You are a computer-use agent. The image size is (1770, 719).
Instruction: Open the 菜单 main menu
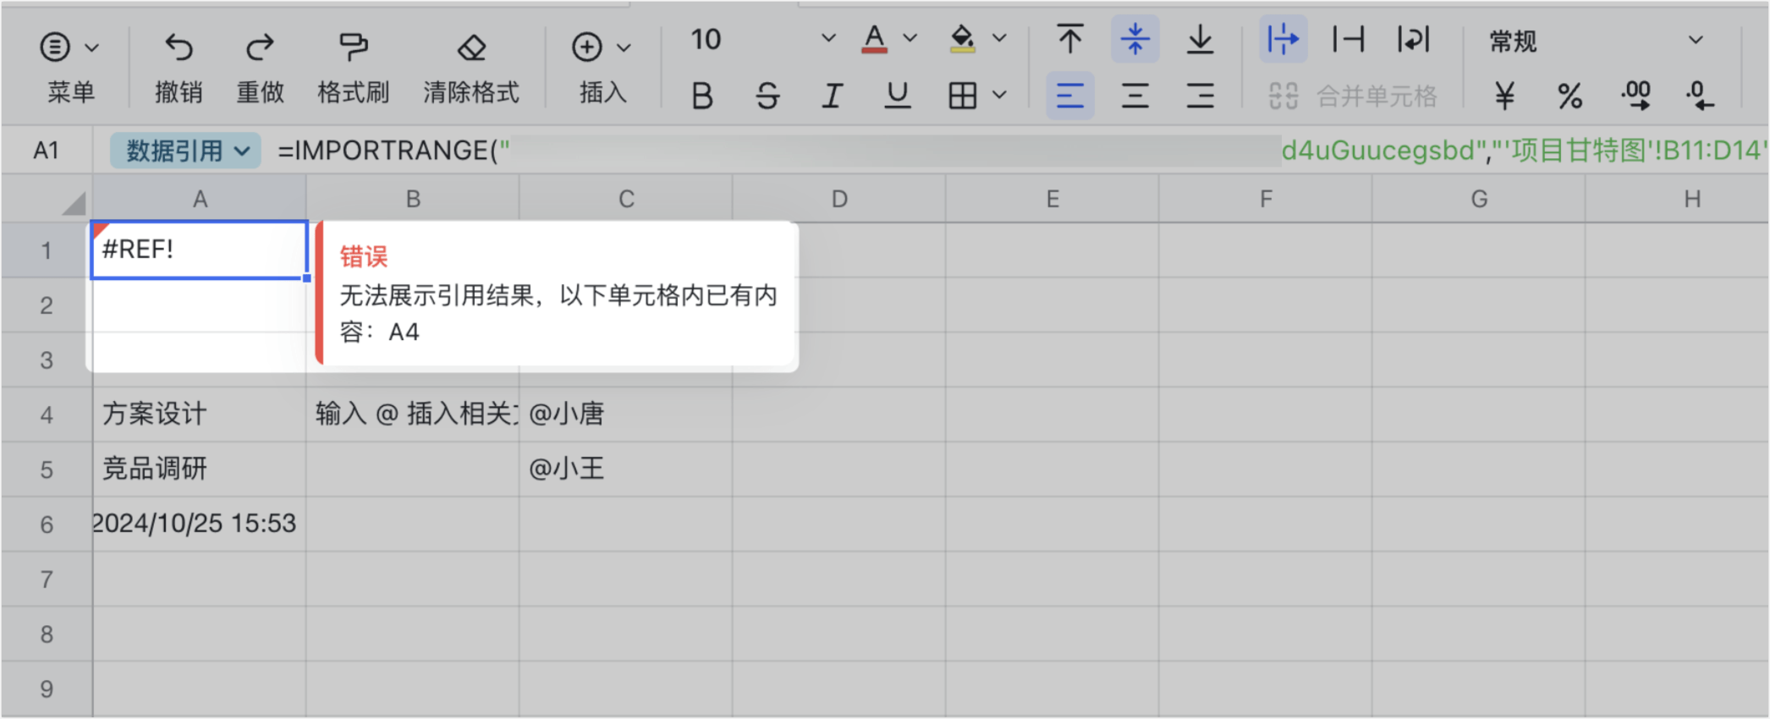(x=70, y=48)
